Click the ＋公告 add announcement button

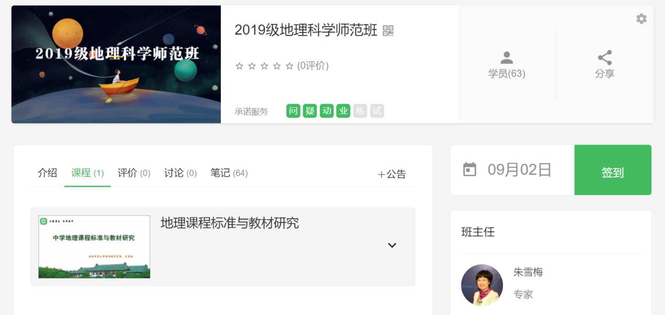[392, 174]
